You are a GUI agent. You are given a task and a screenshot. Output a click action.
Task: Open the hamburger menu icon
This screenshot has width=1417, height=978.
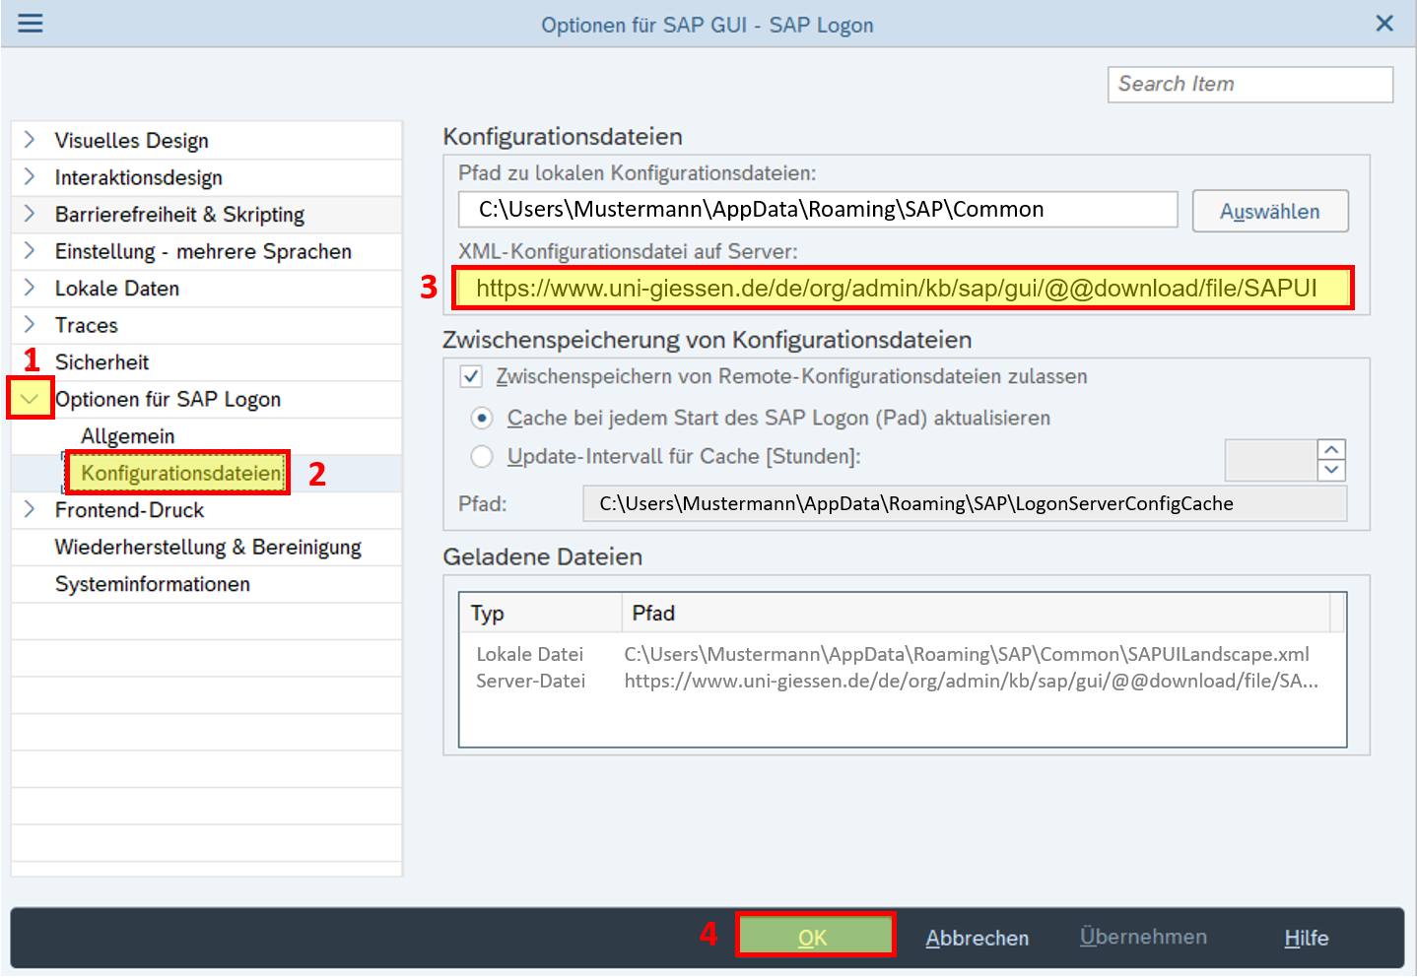pyautogui.click(x=31, y=23)
